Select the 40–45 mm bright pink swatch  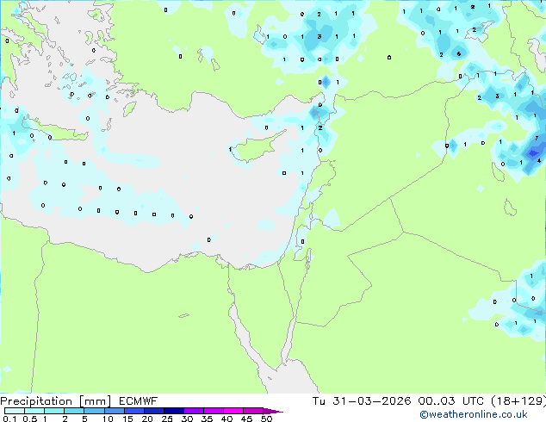(233, 411)
